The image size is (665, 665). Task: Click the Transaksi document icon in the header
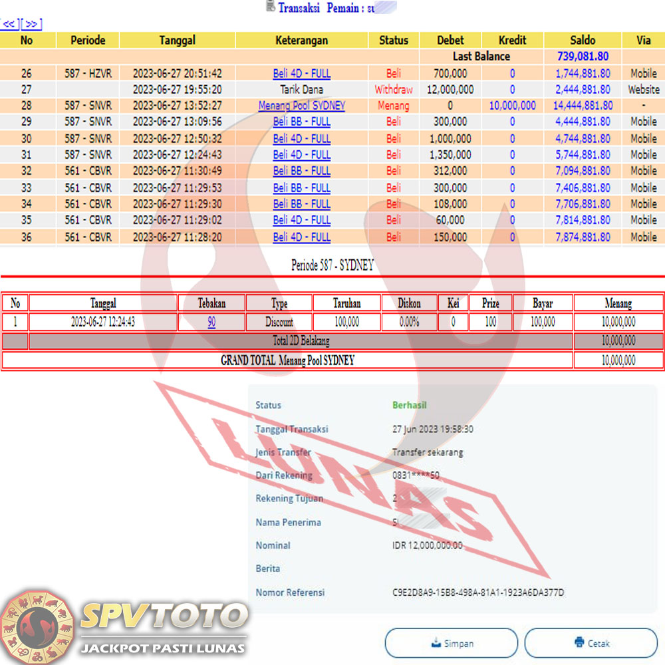click(270, 7)
